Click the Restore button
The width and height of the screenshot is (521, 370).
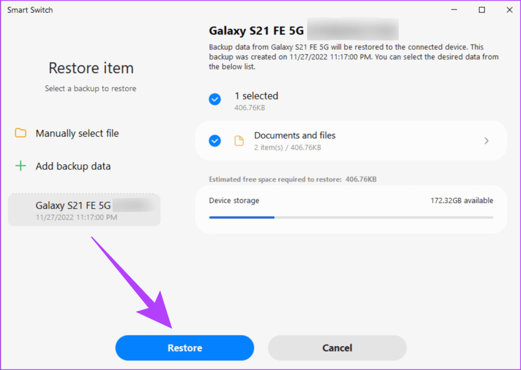tap(184, 348)
